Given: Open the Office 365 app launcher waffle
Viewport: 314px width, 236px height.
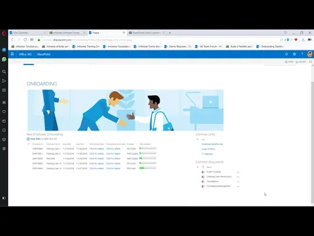Looking at the screenshot, I should coord(12,54).
